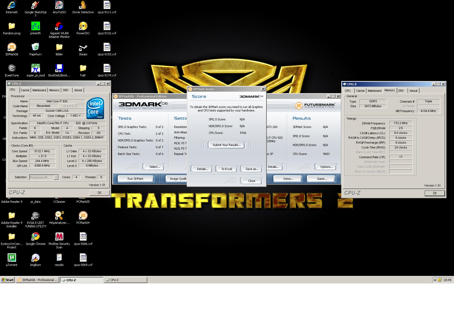The width and height of the screenshot is (454, 311).
Task: Export score with To Excel button
Action: (x=227, y=169)
